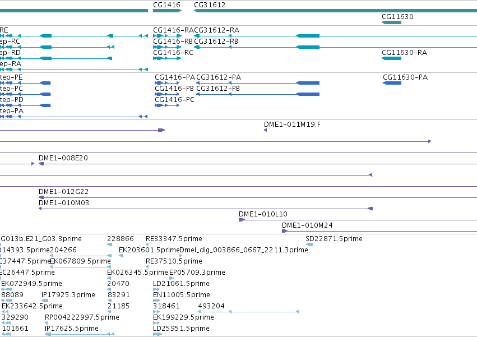
Task: Click EST label 88089
Action: 12,296
